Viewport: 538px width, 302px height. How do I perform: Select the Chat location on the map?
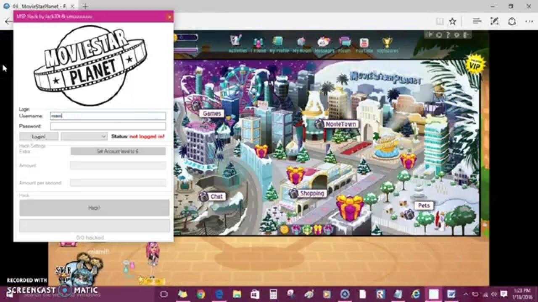216,196
